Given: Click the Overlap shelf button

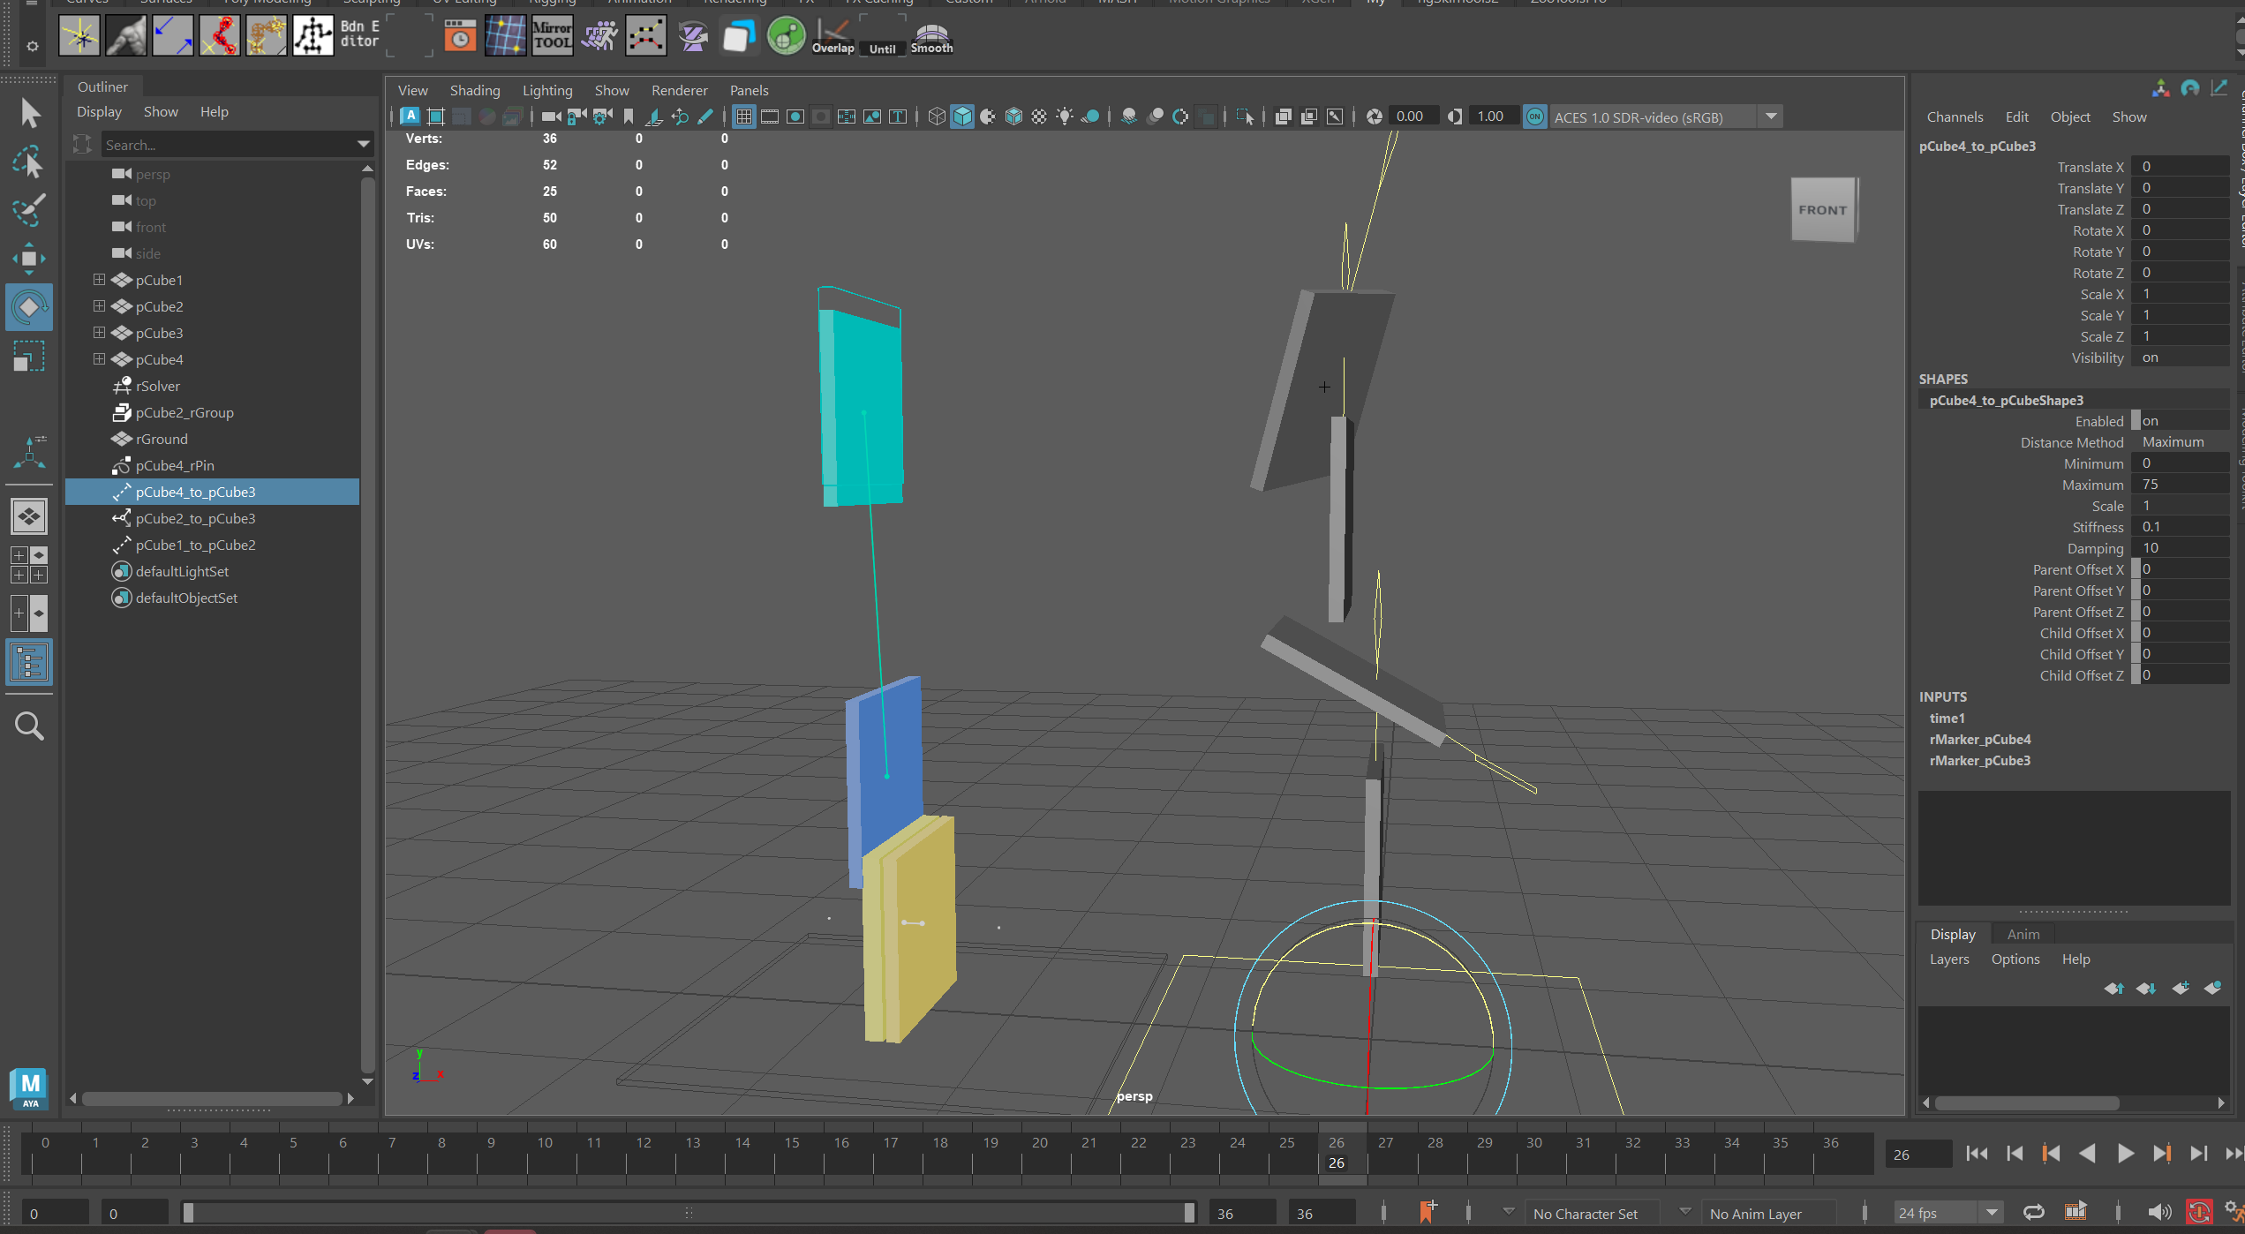Looking at the screenshot, I should tap(832, 38).
